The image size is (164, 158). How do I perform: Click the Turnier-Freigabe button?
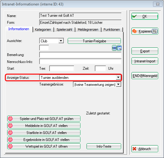[x=94, y=41]
